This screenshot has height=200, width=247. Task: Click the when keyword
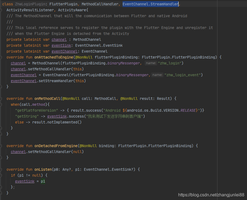point(15,104)
